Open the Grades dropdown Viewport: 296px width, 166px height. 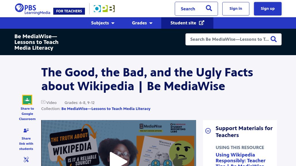pyautogui.click(x=142, y=23)
